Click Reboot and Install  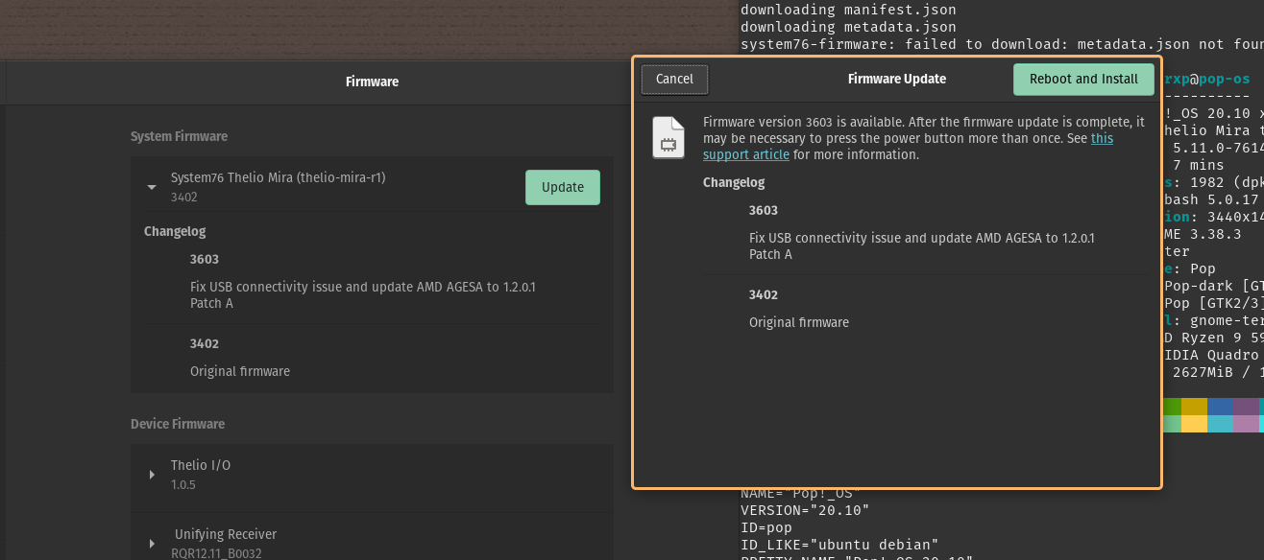tap(1083, 79)
